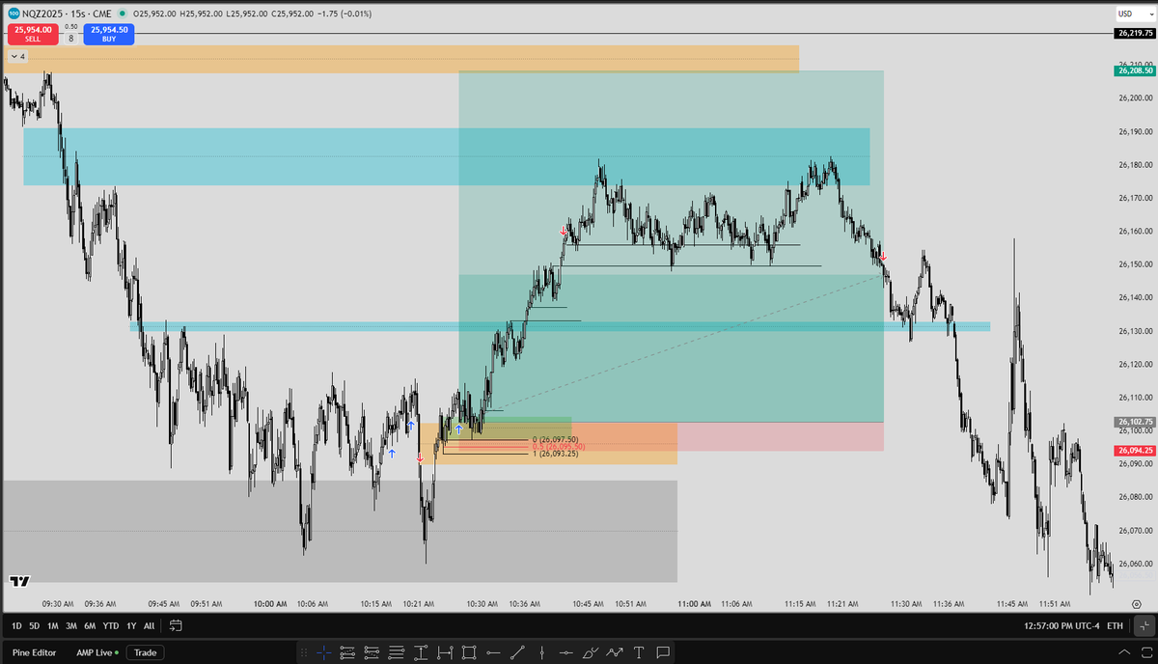The width and height of the screenshot is (1158, 664).
Task: Open timezone menu showing UTC-4
Action: click(1063, 625)
